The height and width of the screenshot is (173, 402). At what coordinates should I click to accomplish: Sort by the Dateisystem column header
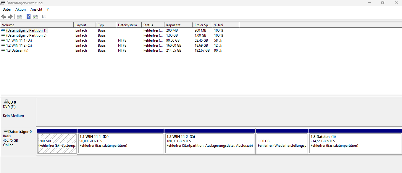(129, 25)
